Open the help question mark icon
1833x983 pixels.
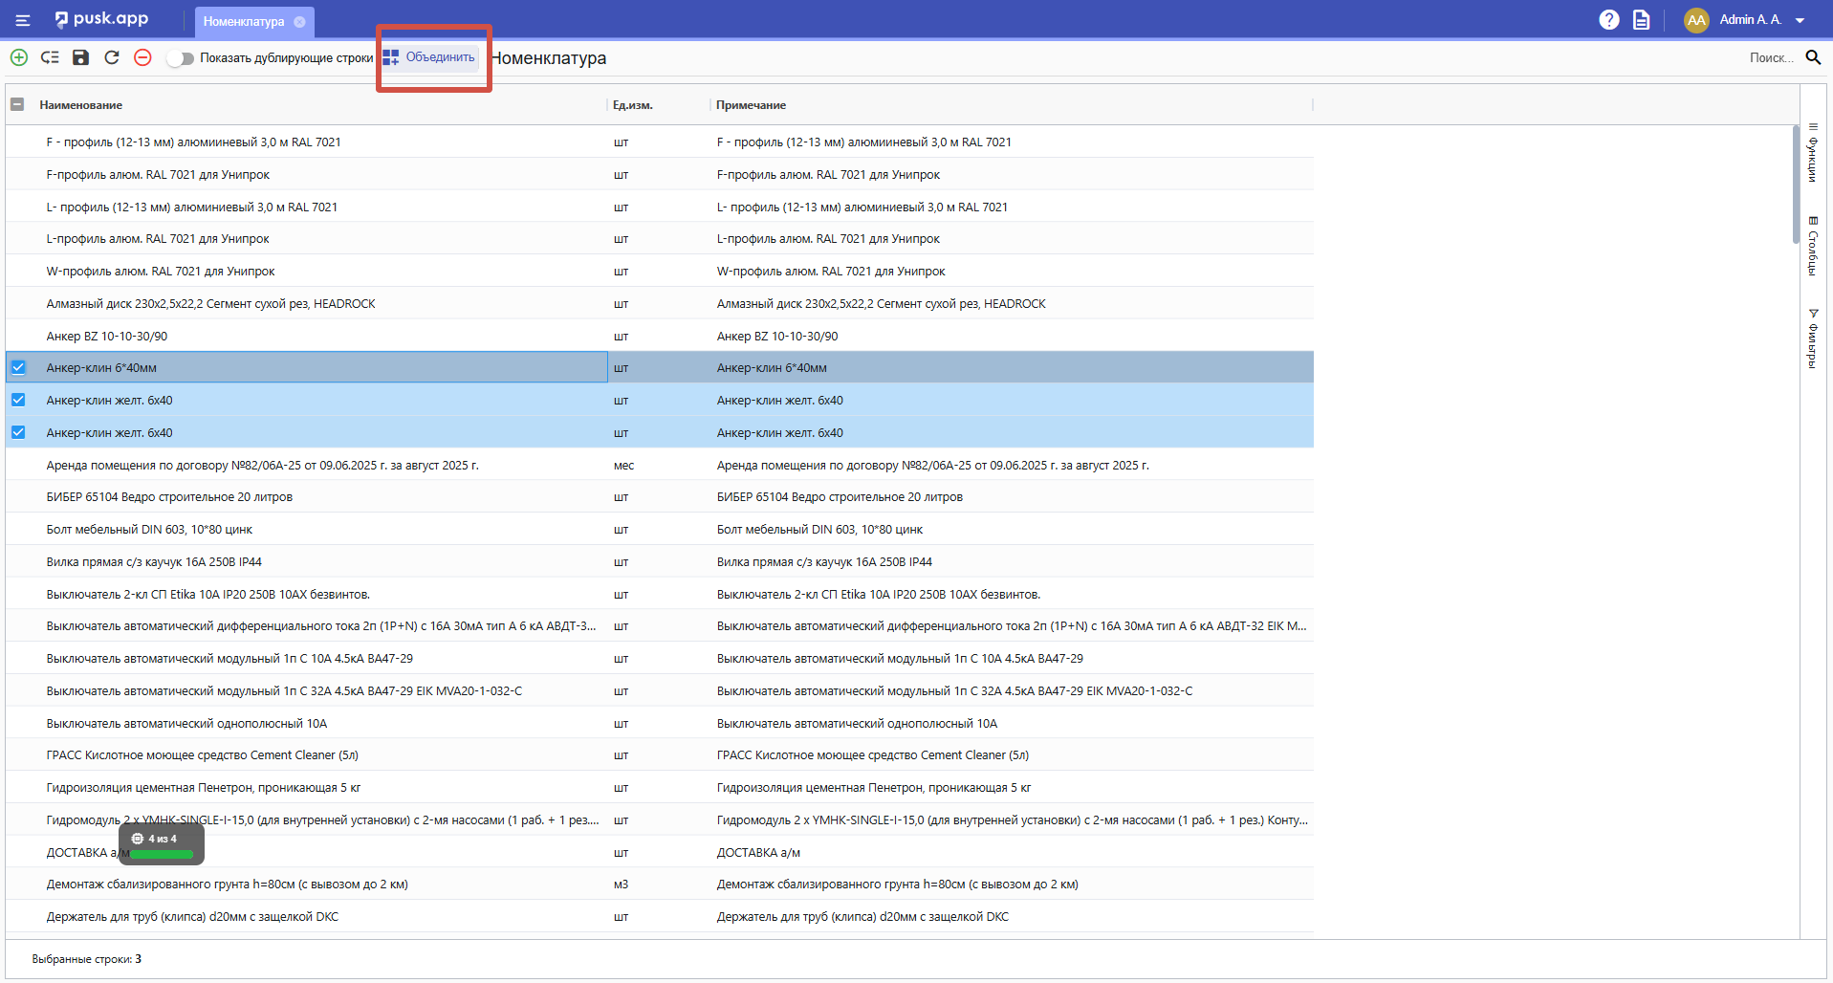coord(1608,20)
